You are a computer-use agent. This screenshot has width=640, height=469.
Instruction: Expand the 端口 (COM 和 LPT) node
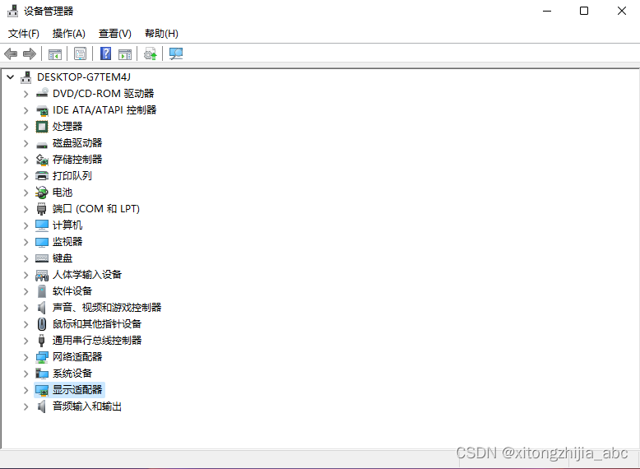pyautogui.click(x=26, y=209)
